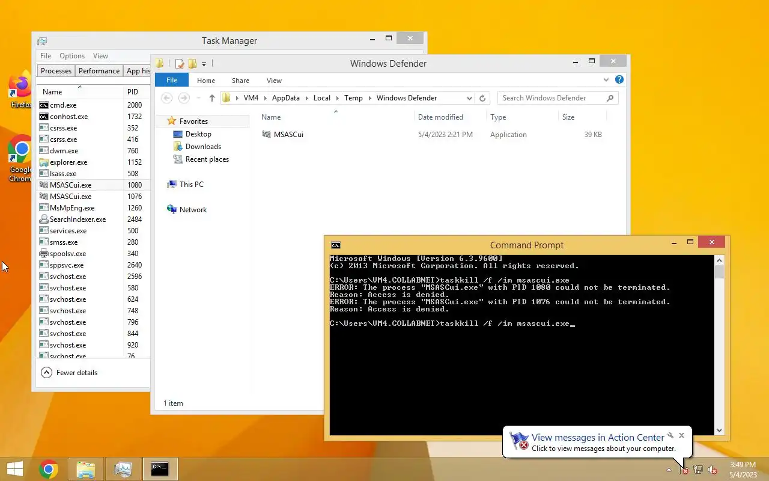The height and width of the screenshot is (481, 769).
Task: Launch Chrome from the taskbar
Action: (49, 468)
